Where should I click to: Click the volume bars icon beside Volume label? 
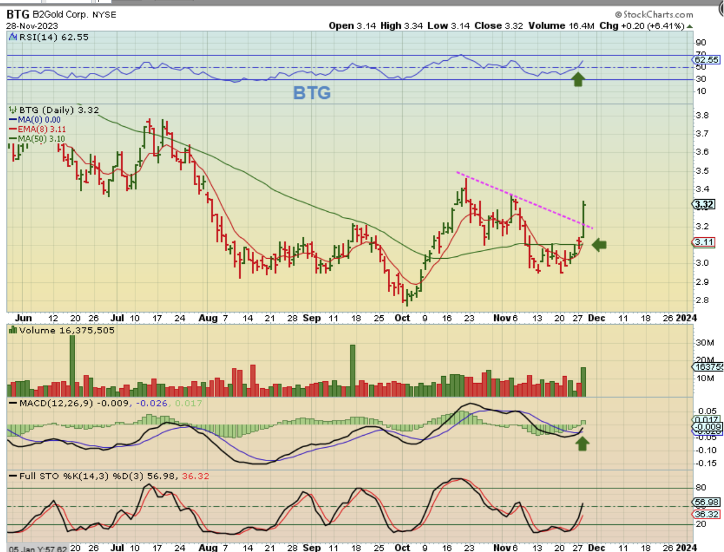[12, 330]
